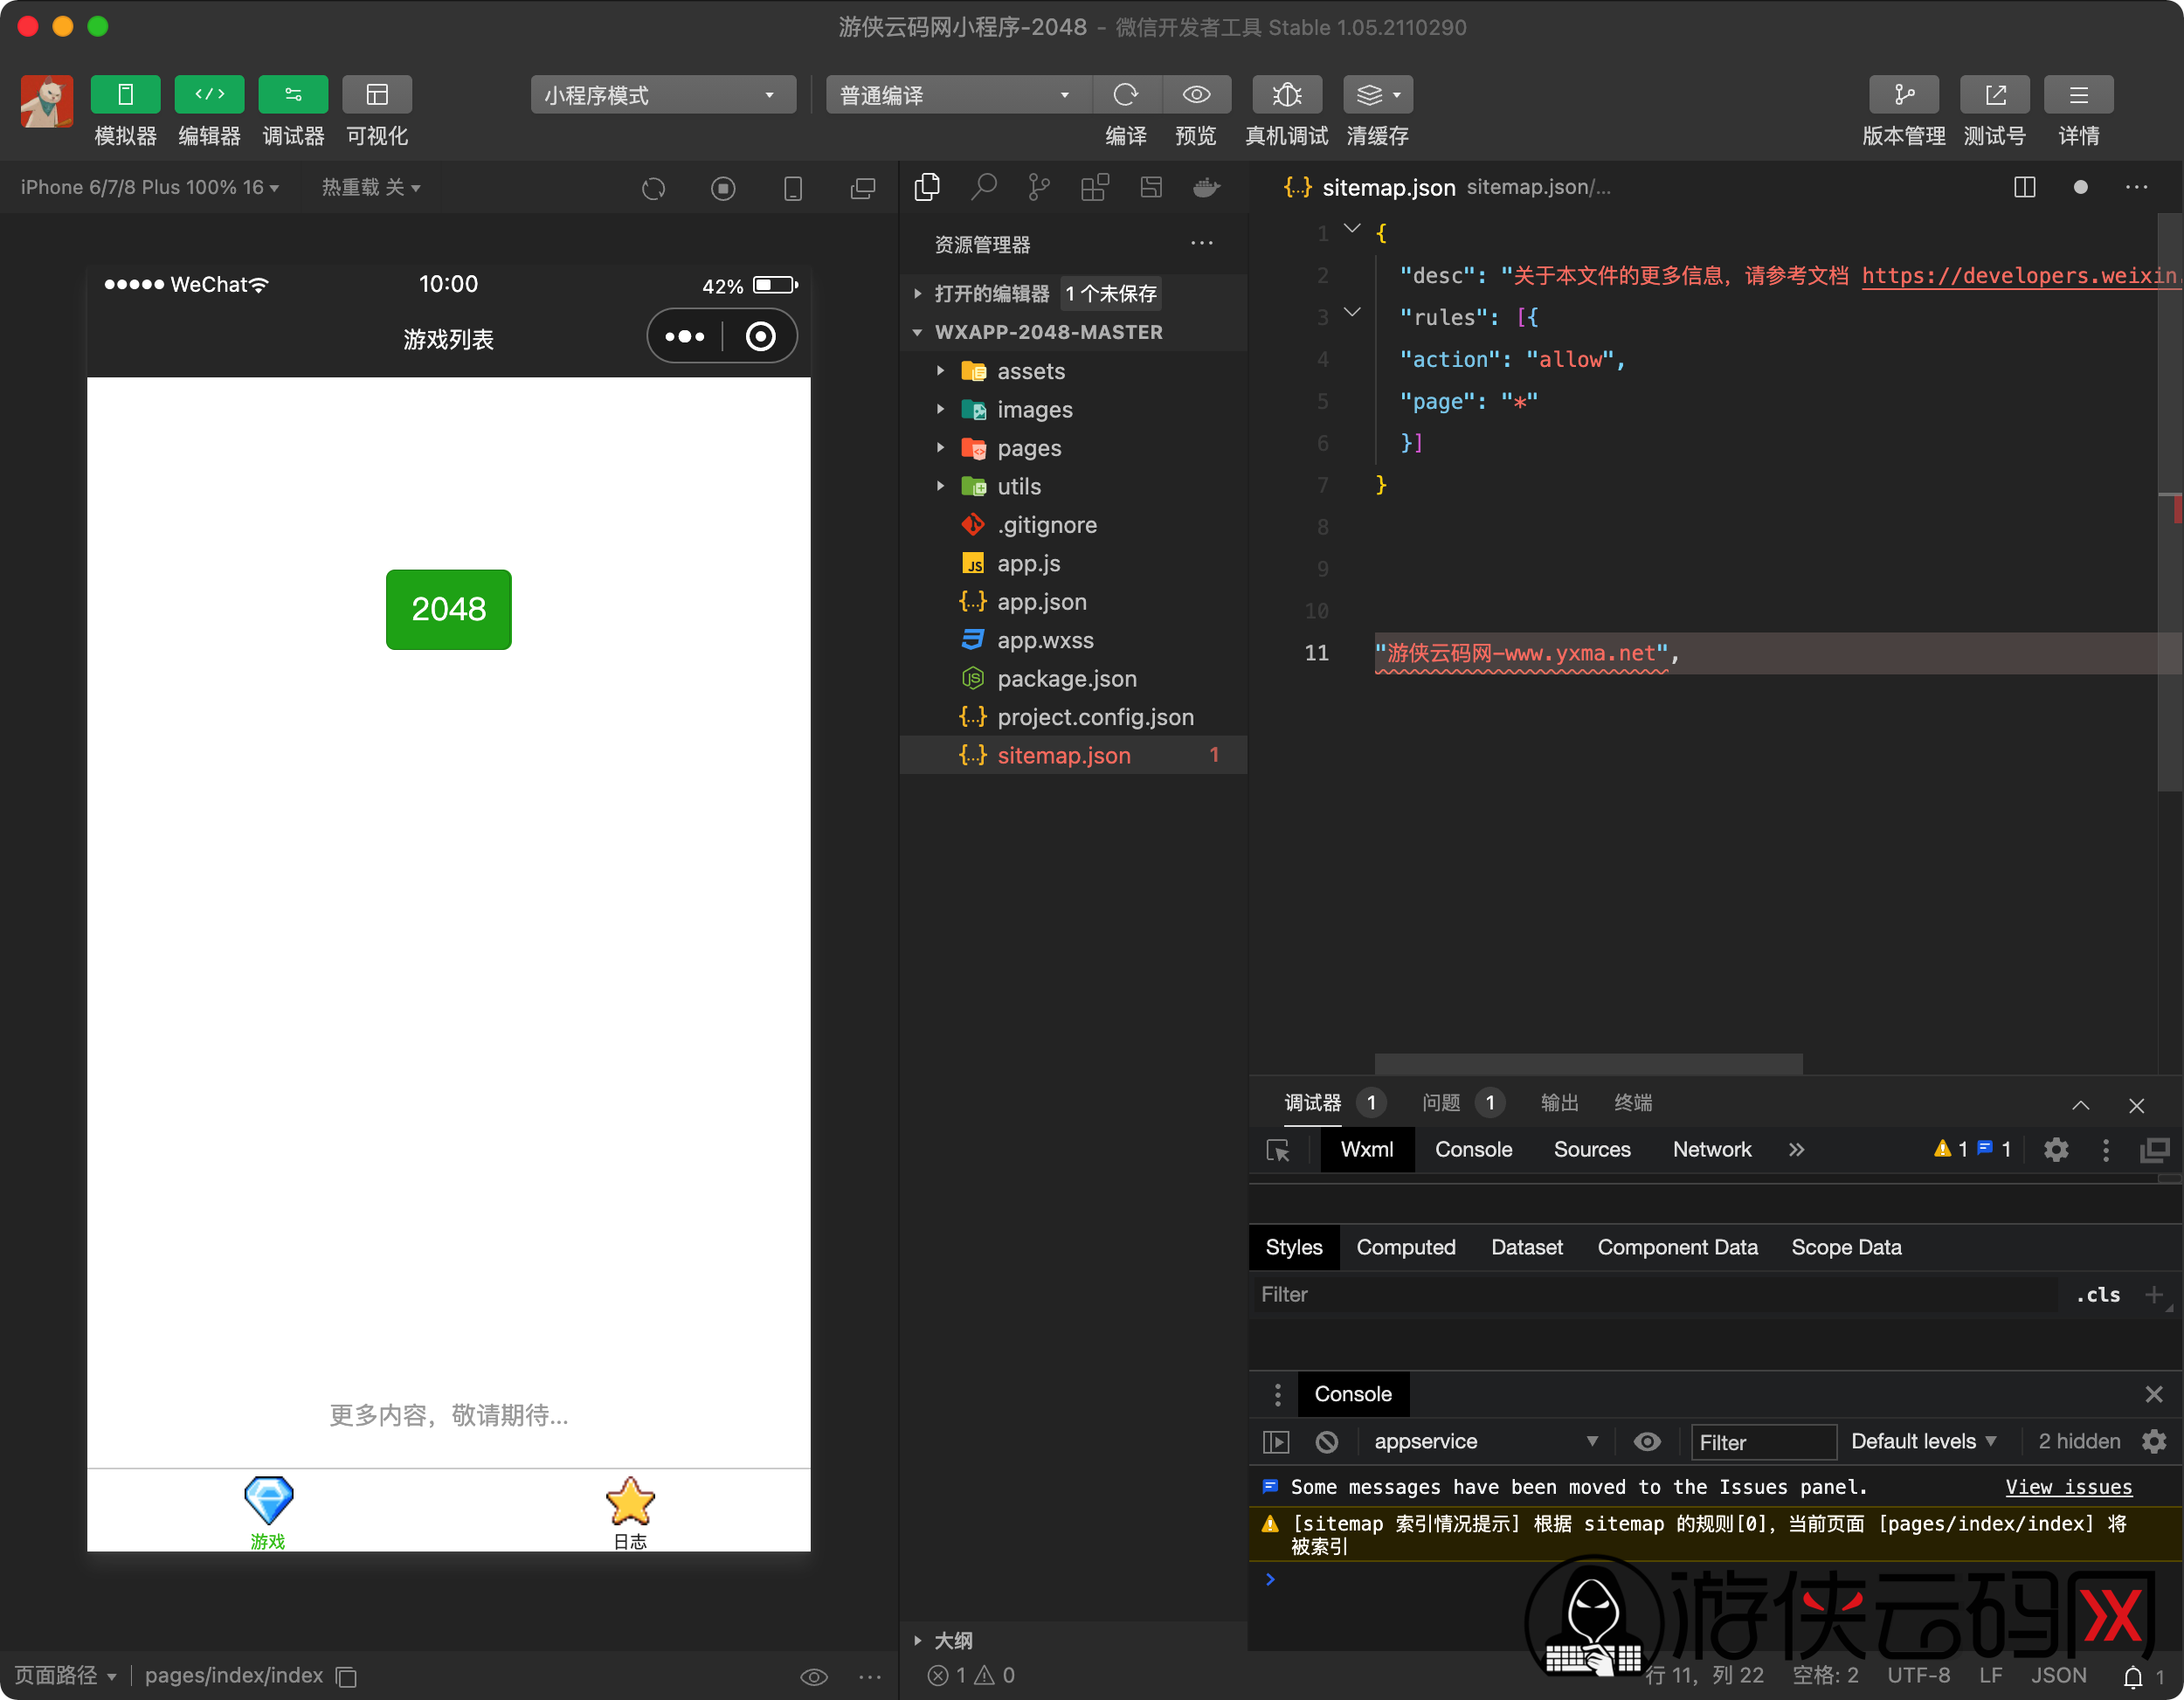Expand the assets folder

(1074, 371)
